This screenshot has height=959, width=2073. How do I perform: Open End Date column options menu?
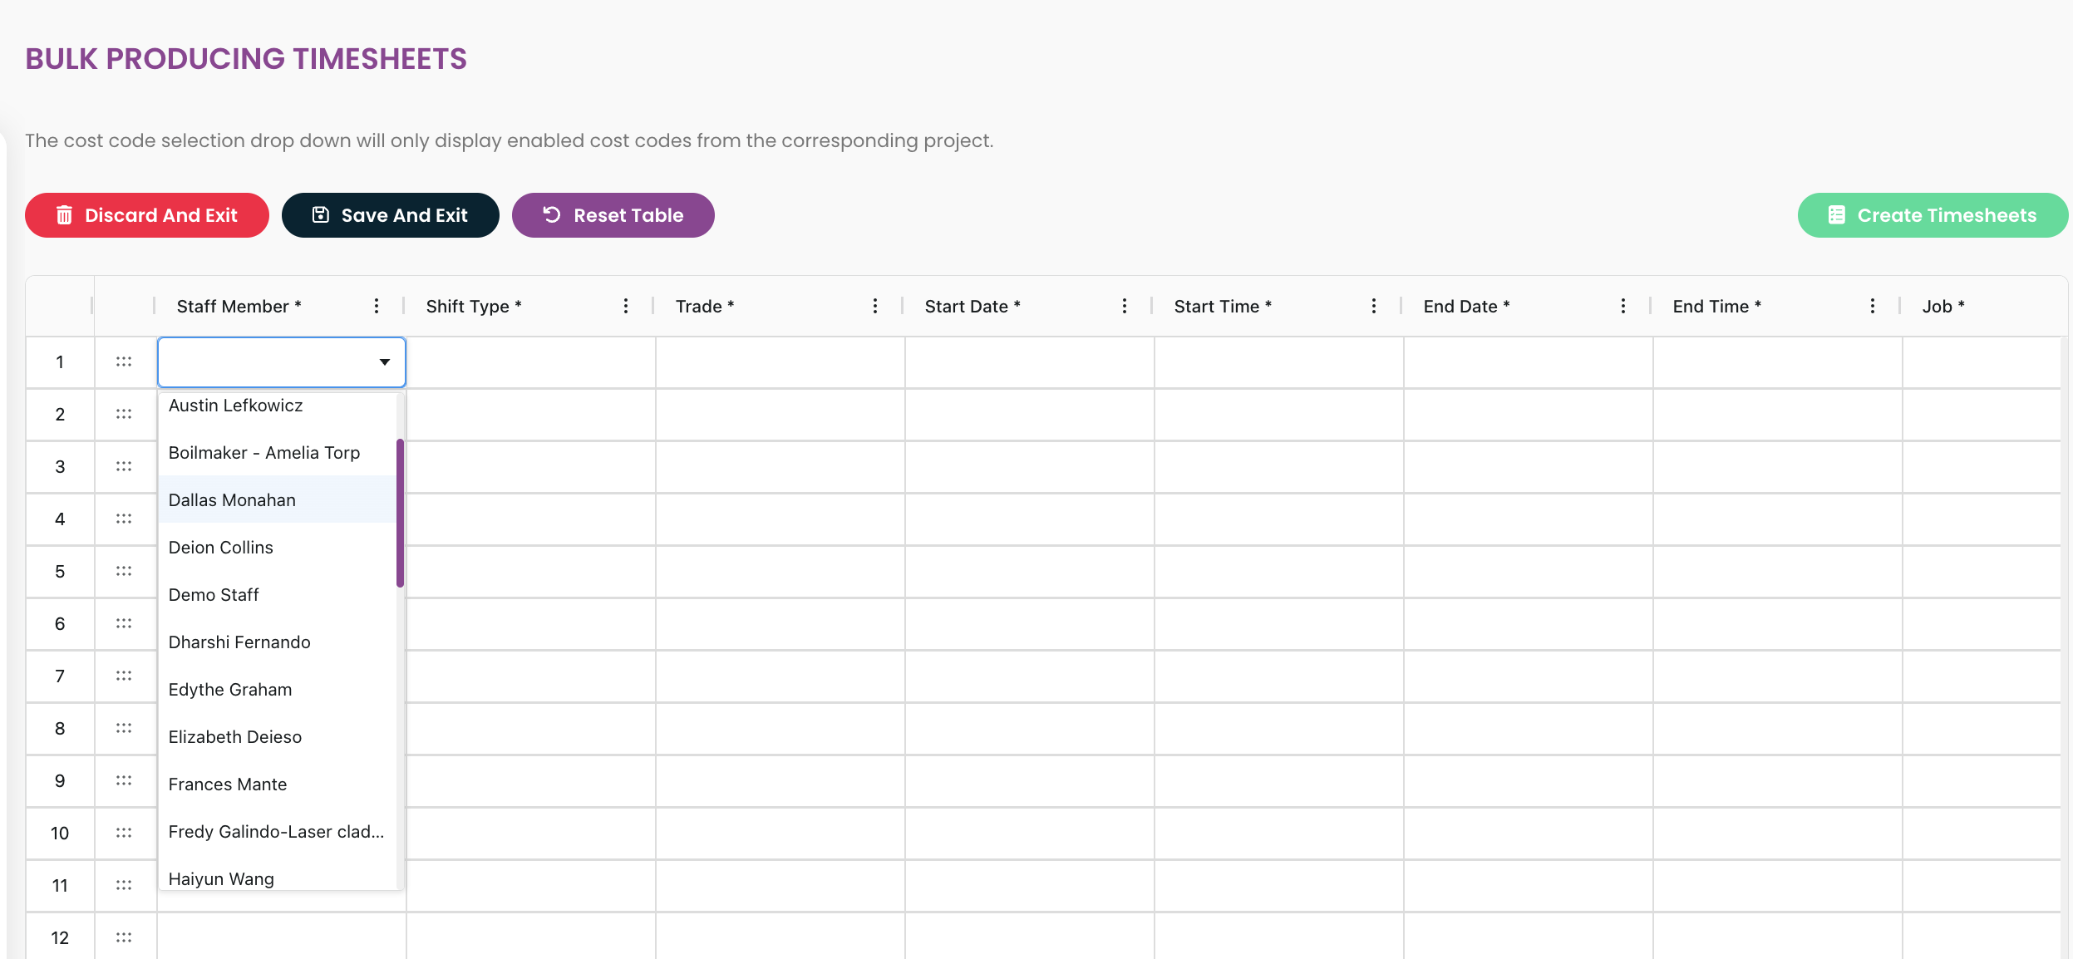(1623, 306)
